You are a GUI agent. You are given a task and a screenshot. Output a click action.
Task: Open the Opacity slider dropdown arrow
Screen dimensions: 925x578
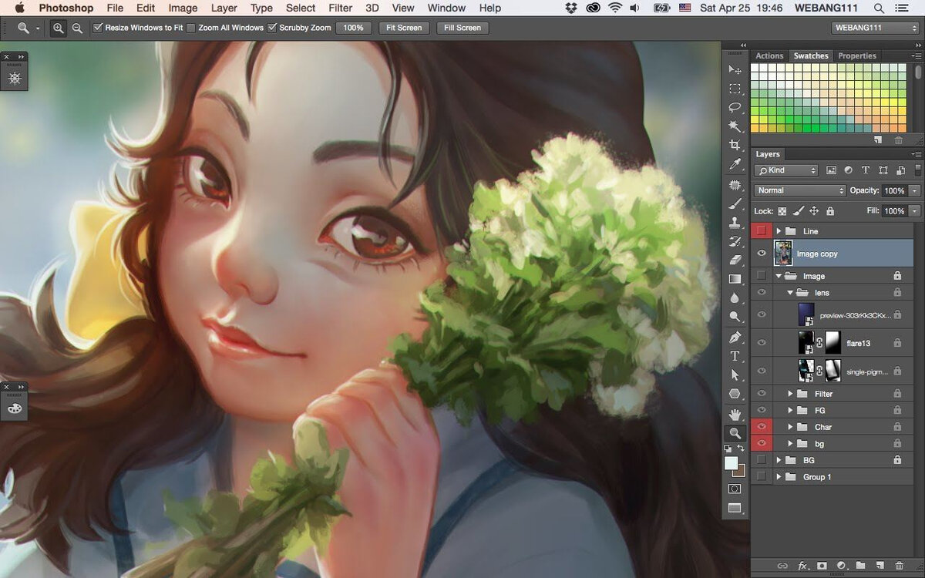pyautogui.click(x=914, y=190)
